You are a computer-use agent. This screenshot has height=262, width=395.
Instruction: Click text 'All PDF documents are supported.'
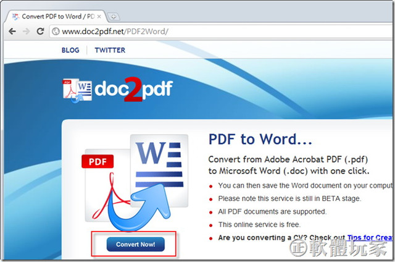click(272, 211)
